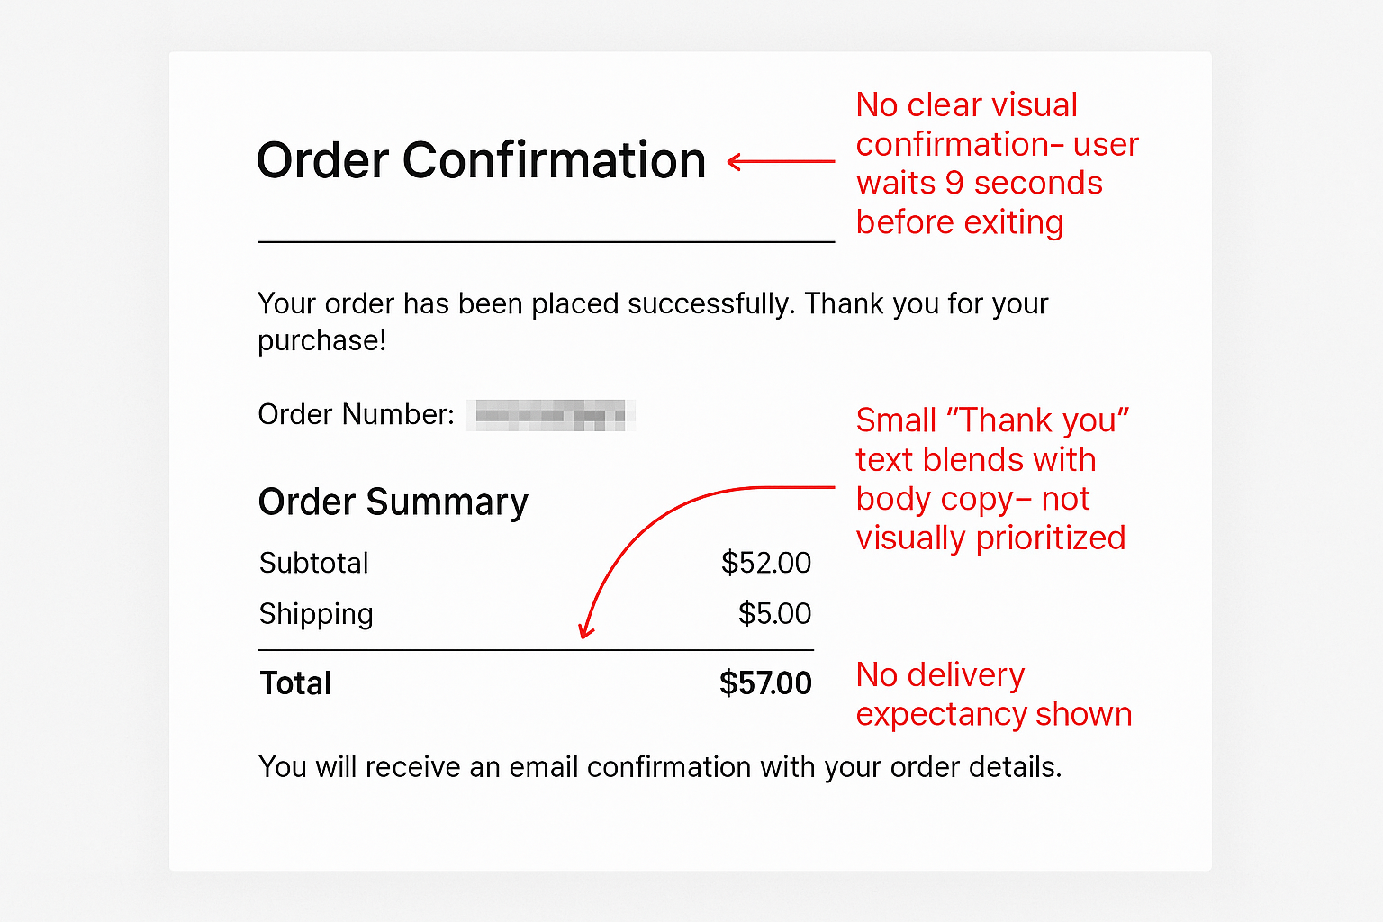Click the Order Summary heading
1383x922 pixels.
click(x=393, y=502)
